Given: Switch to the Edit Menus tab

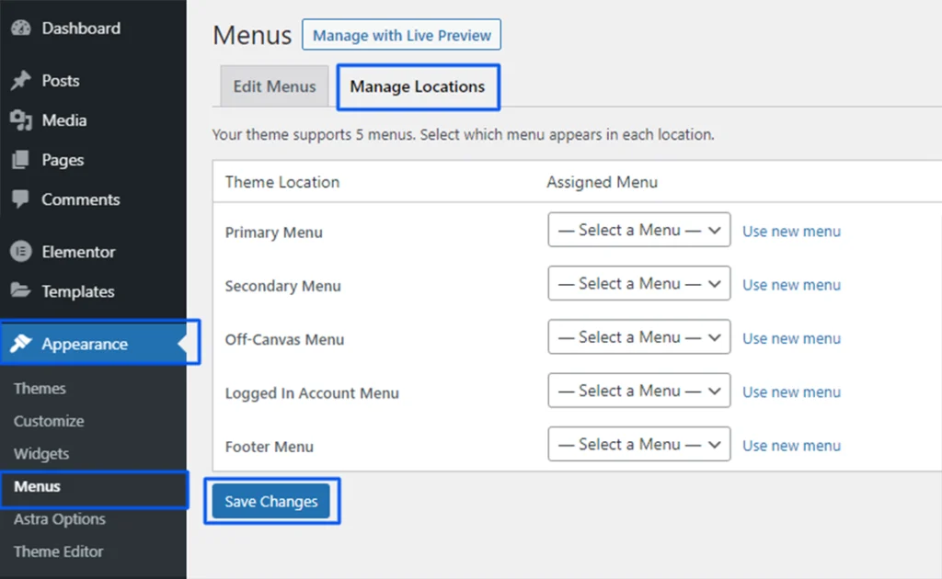Looking at the screenshot, I should [273, 86].
